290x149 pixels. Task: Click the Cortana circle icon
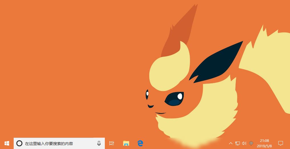pos(19,143)
